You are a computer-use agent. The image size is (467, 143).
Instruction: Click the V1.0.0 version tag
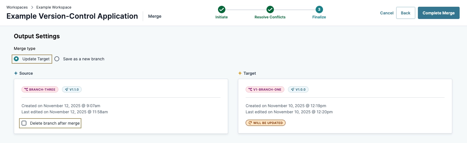299,89
